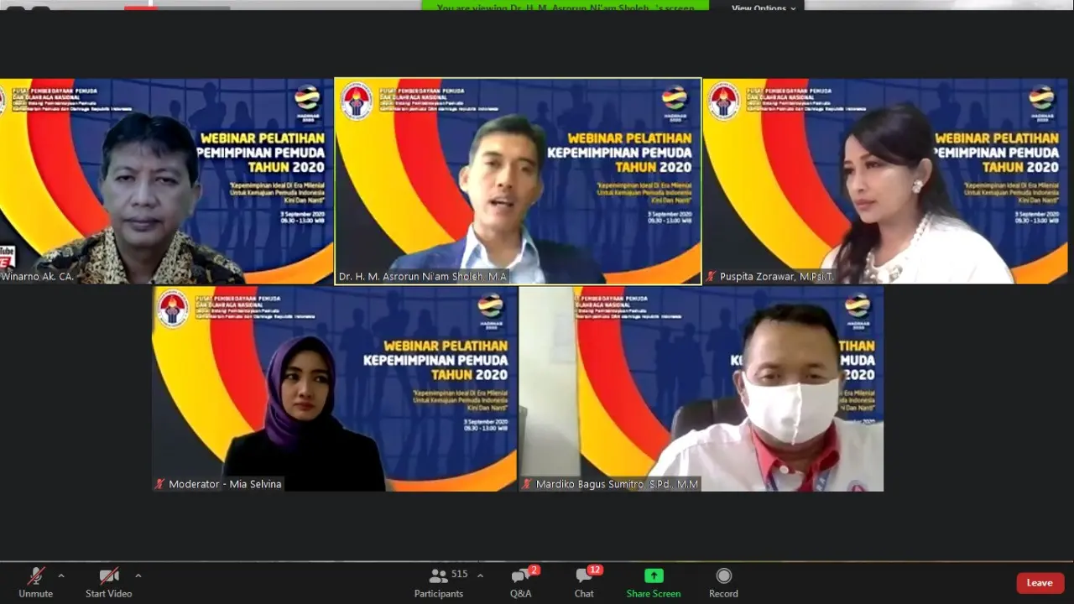Leave the meeting
Screen dimensions: 1074x604
coord(1040,583)
